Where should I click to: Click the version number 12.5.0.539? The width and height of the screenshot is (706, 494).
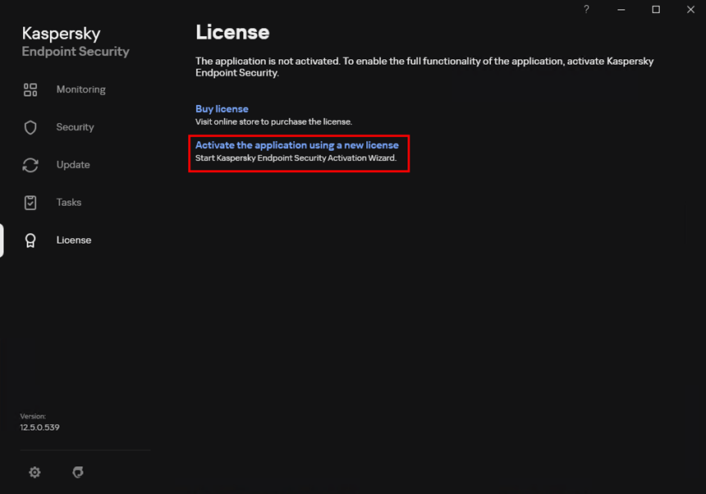coord(39,428)
